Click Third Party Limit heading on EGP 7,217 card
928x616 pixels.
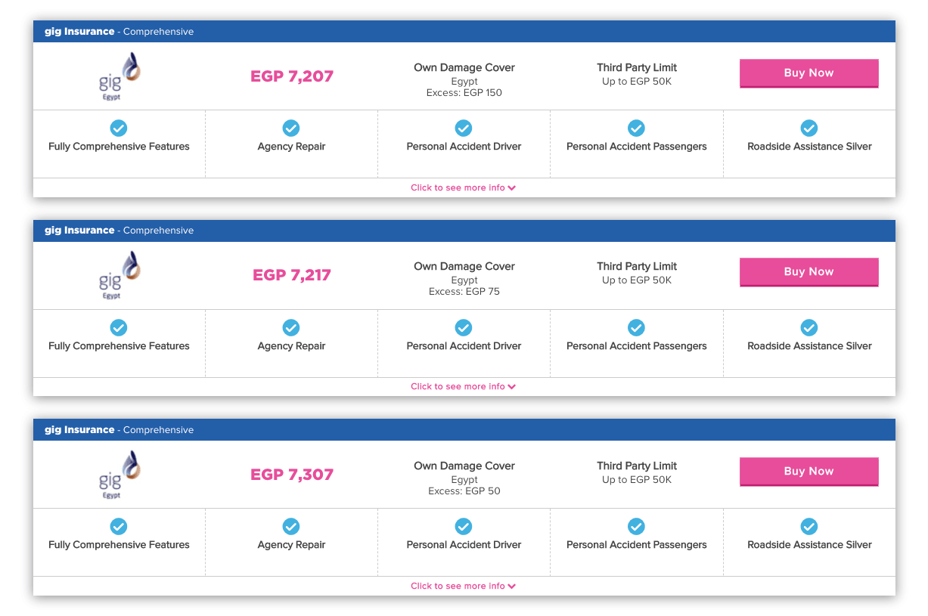click(x=637, y=267)
